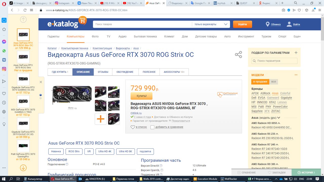Select the все models toggle
Screen dimensions: 324x182
pos(274,82)
